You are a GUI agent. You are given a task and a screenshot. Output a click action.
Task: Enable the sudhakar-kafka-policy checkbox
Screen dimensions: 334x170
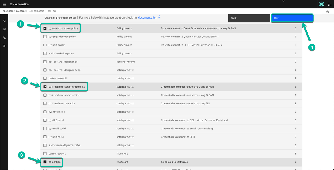coord(45,53)
